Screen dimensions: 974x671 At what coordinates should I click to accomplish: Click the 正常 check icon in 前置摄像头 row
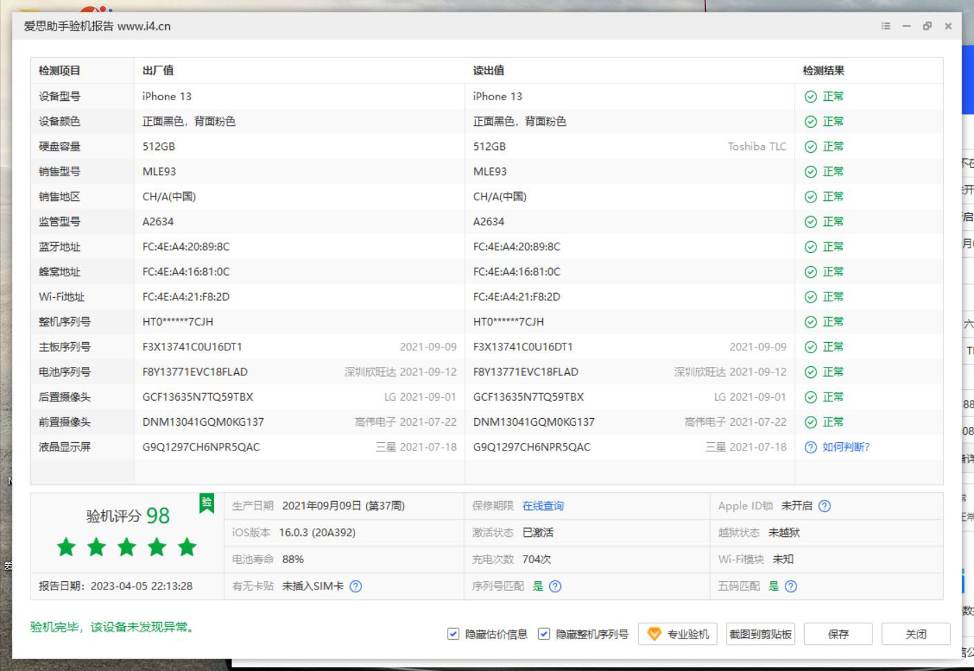click(x=811, y=422)
